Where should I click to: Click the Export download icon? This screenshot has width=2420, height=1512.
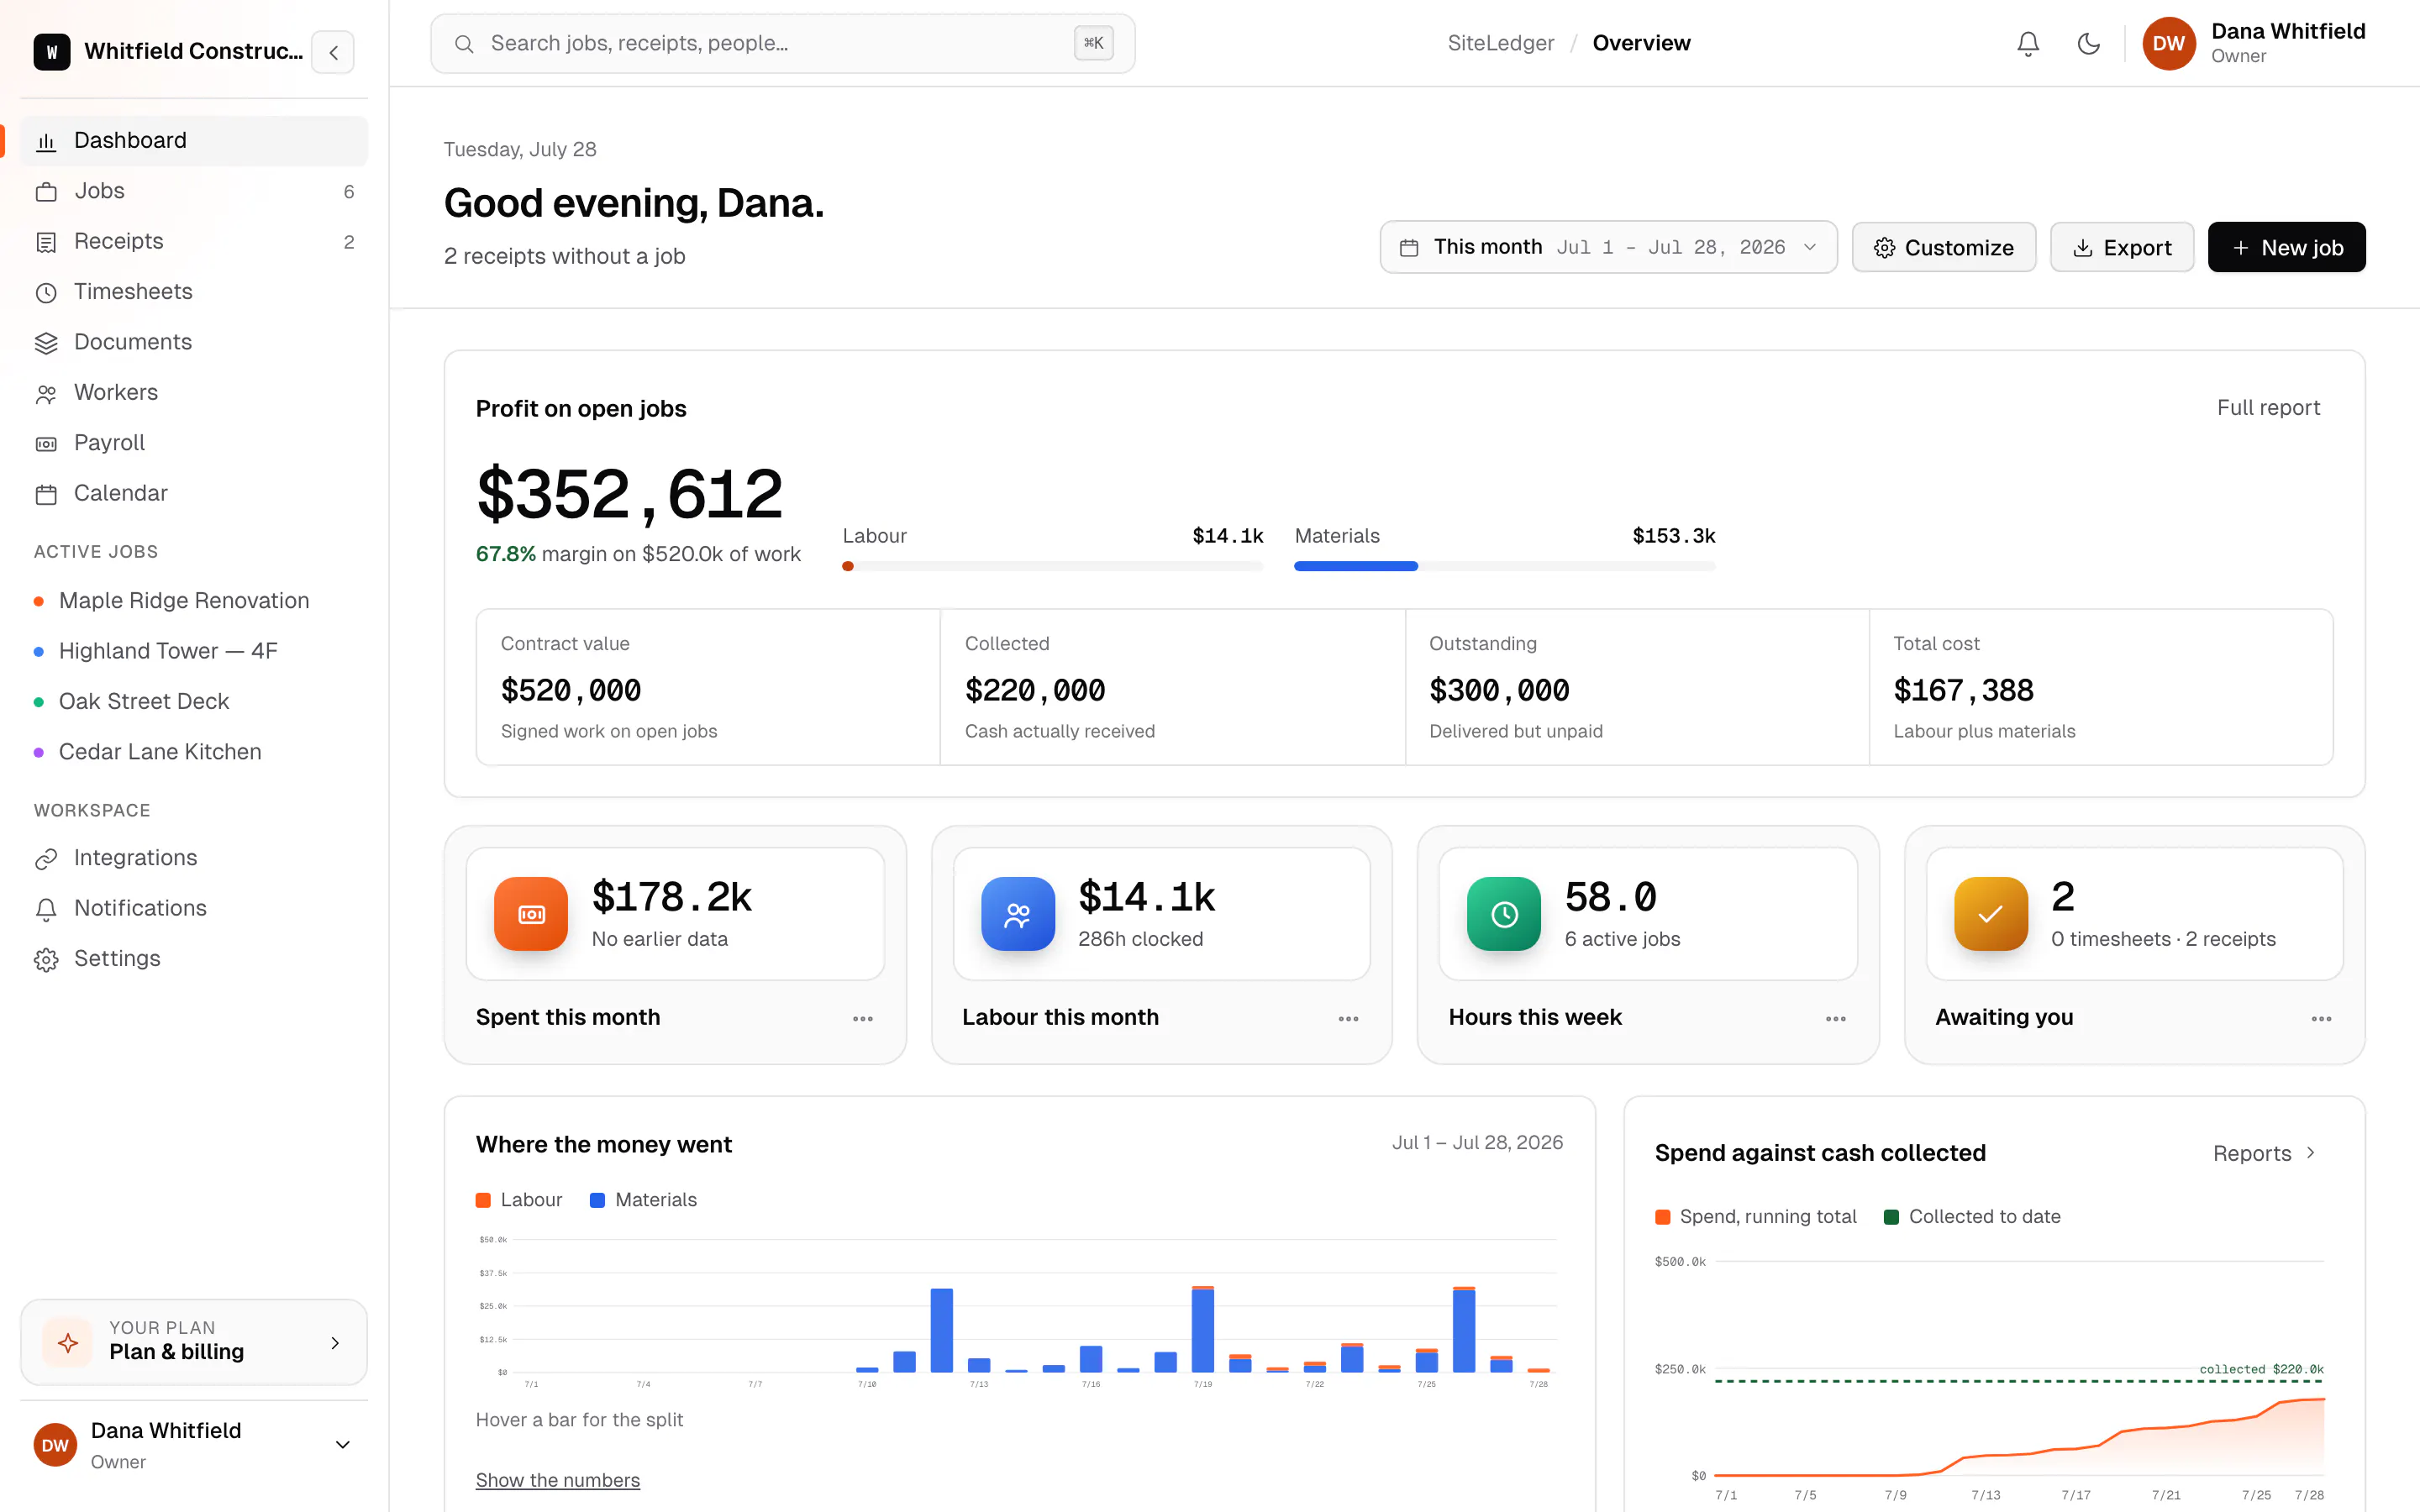coord(2083,248)
